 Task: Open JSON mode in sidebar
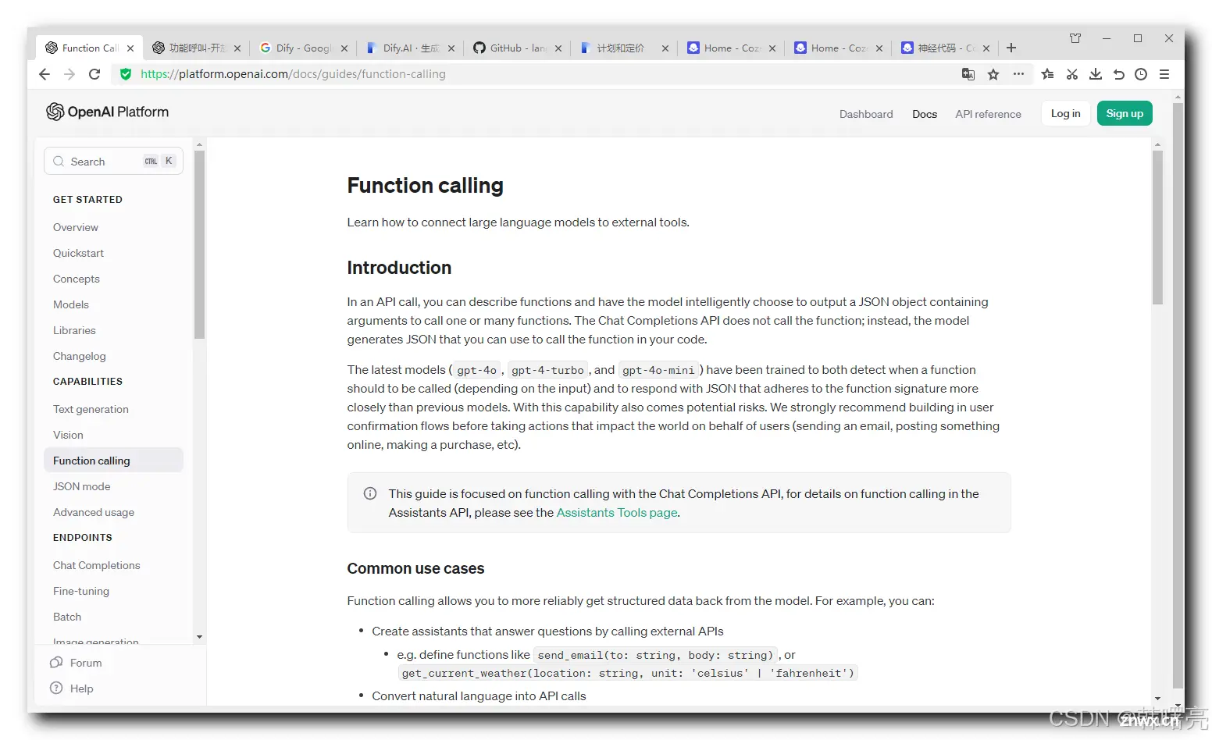point(82,486)
